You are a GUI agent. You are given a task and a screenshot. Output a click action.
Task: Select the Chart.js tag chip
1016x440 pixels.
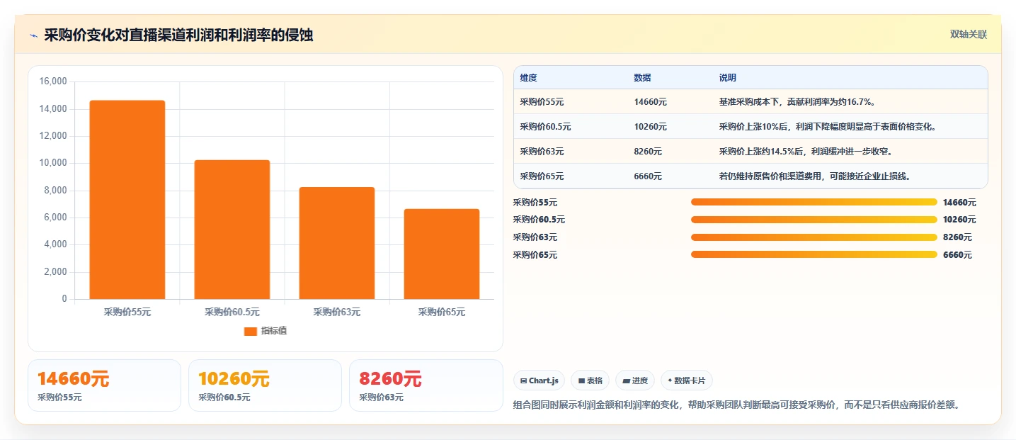pos(539,380)
